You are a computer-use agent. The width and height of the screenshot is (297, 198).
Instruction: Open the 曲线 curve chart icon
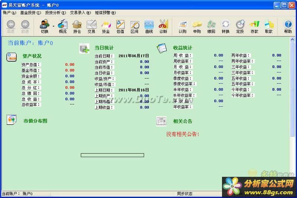tap(149, 26)
